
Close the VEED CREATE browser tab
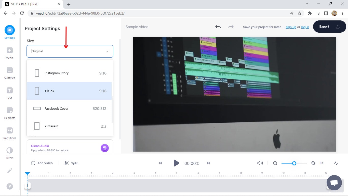[59, 4]
